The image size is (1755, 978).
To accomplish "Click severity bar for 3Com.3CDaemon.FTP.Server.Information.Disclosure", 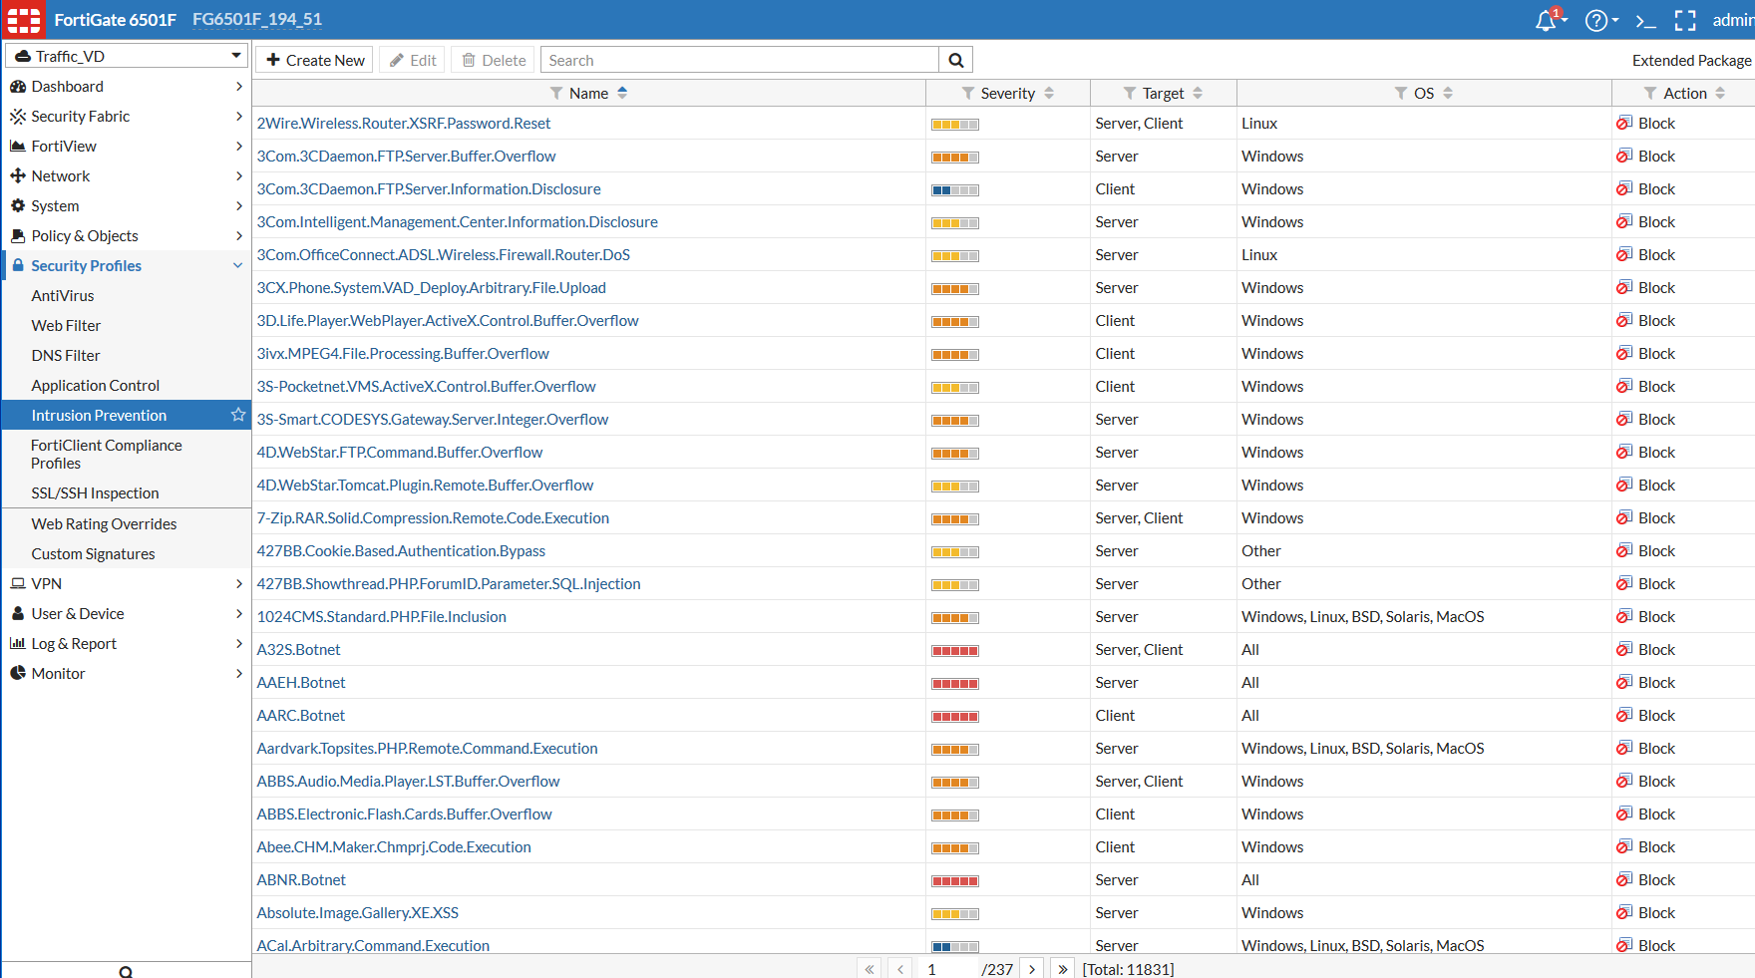I will pyautogui.click(x=955, y=190).
